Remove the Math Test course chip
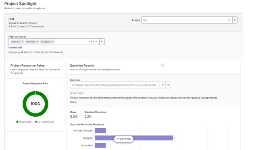 click(x=37, y=42)
